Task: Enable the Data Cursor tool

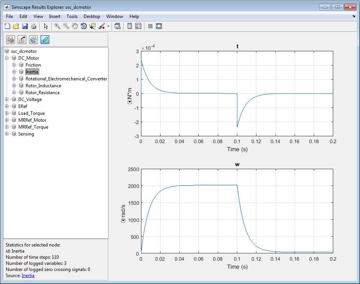Action: 92,26
